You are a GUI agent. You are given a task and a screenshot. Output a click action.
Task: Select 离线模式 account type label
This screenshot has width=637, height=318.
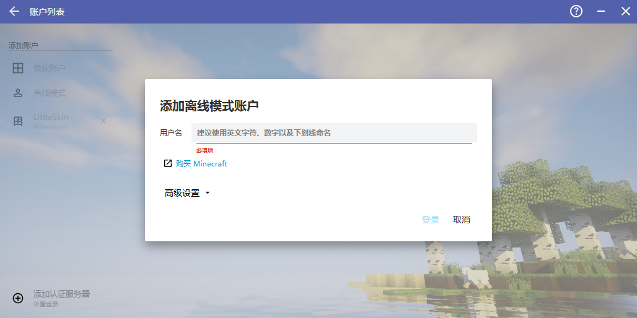(50, 93)
